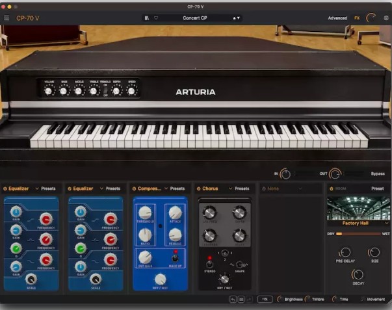
Task: Click the chorus Feedback knob
Action: click(209, 235)
